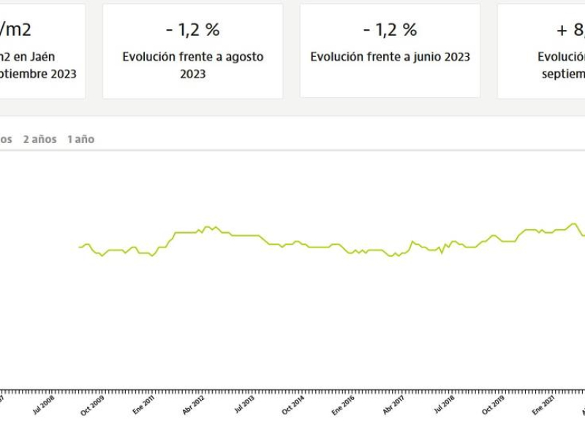The height and width of the screenshot is (438, 585).
Task: Click the "Oct 2014" axis label
Action: (x=293, y=405)
